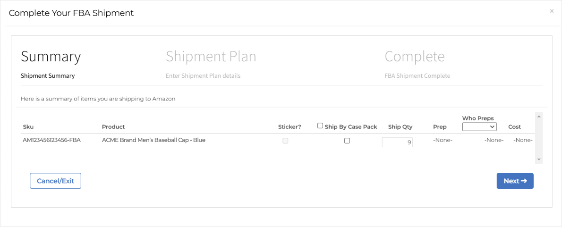This screenshot has height=227, width=562.
Task: Click the Next button to continue
Action: (515, 181)
